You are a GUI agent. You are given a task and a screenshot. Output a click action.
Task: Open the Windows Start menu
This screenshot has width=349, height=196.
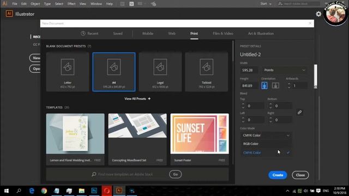(x=7, y=191)
